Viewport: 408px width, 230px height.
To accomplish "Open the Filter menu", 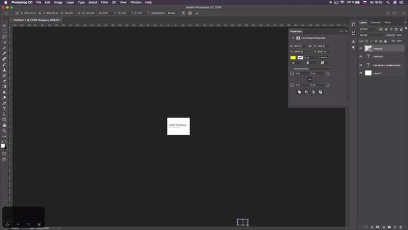I will point(105,3).
